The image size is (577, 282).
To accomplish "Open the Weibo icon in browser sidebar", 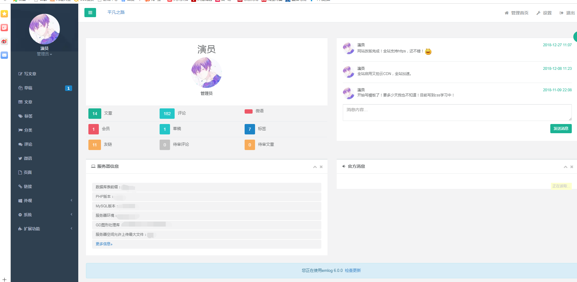I will pos(4,41).
